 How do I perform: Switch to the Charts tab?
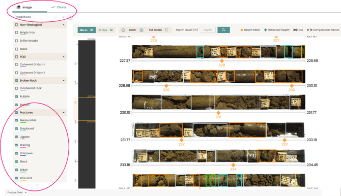coord(59,7)
